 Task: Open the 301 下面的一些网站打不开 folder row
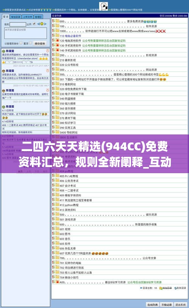(x=113, y=79)
